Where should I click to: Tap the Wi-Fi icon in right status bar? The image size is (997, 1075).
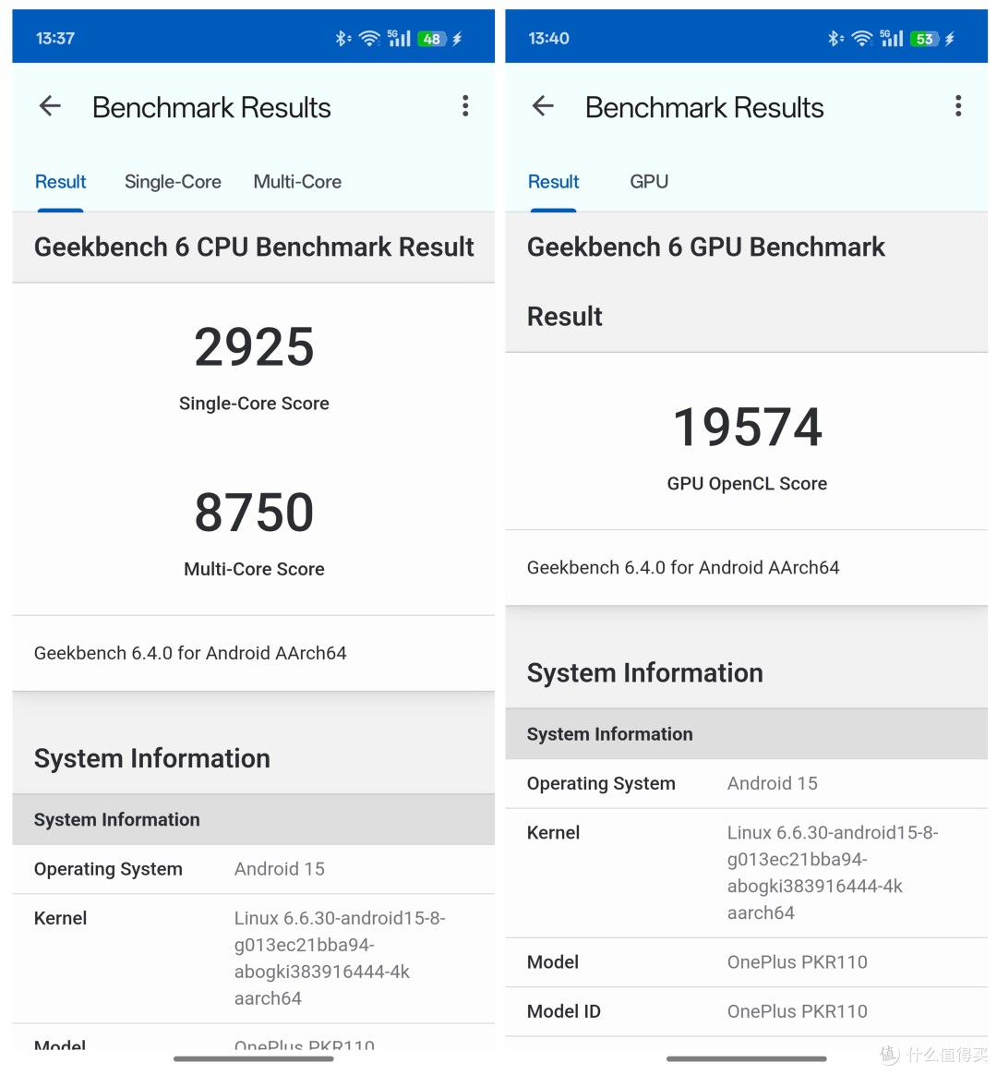862,39
